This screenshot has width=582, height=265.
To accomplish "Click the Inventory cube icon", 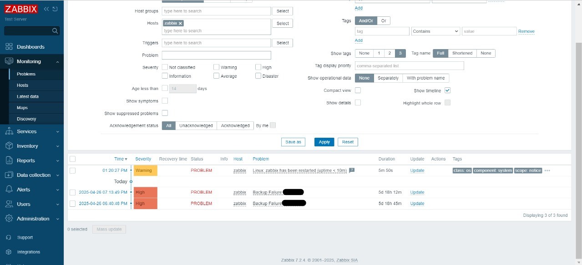I will click(x=9, y=146).
